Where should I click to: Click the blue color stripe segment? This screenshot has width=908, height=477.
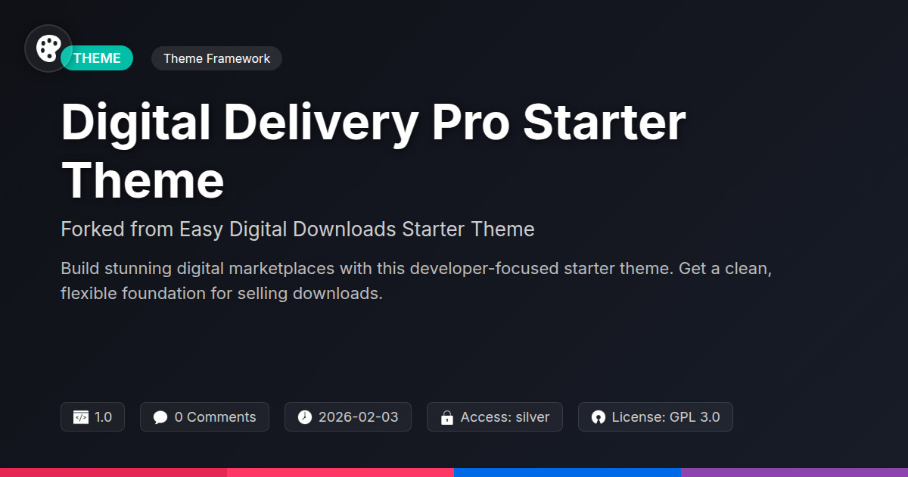tap(567, 472)
